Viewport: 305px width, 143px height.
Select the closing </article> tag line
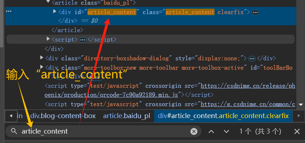click(67, 30)
